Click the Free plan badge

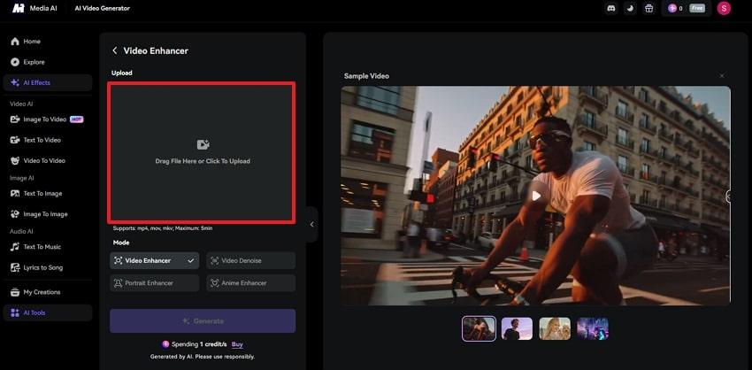[x=697, y=8]
